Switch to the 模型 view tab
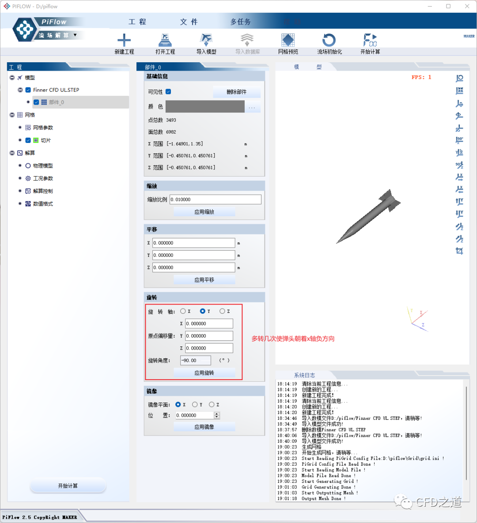The image size is (477, 523). click(x=307, y=67)
